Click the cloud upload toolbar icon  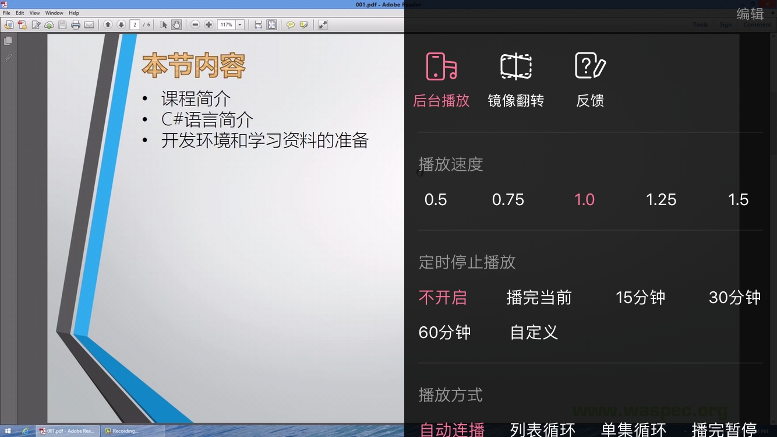click(49, 24)
